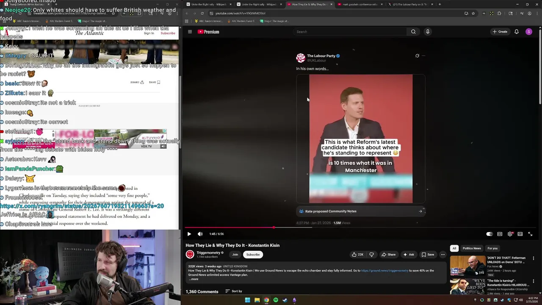
Task: Select the Politics News chip
Action: pos(472,248)
